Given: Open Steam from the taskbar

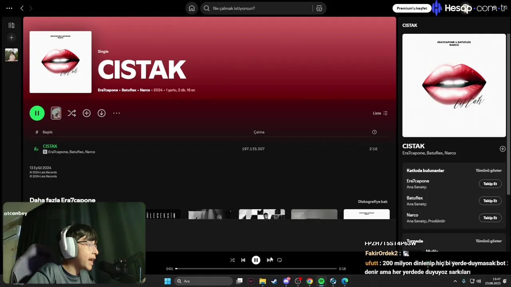Looking at the screenshot, I should coord(274,281).
